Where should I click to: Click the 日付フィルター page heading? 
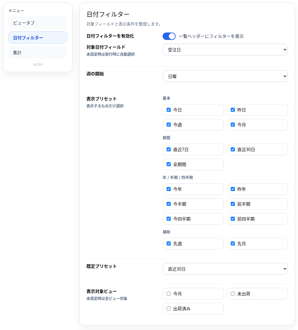click(108, 14)
